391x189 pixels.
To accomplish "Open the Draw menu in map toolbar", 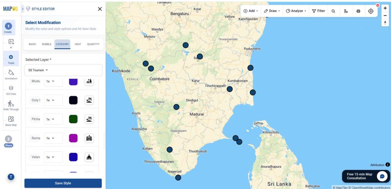I will (x=272, y=11).
